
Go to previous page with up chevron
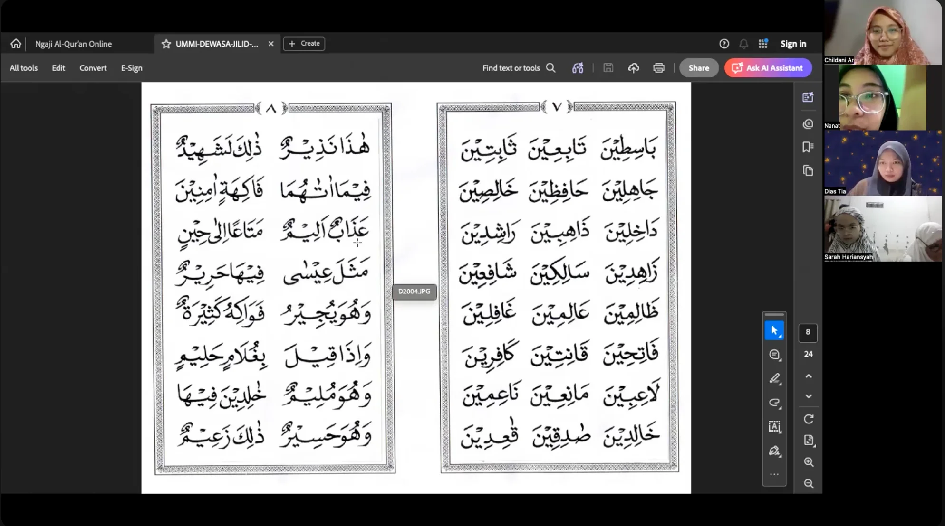(x=809, y=376)
